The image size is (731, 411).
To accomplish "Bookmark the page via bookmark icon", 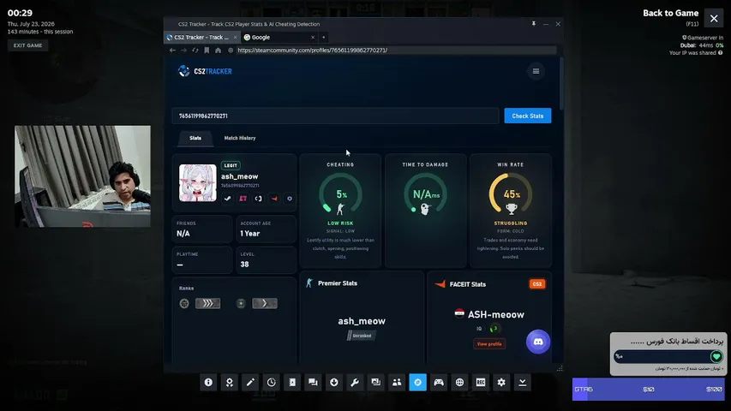I will tap(207, 51).
